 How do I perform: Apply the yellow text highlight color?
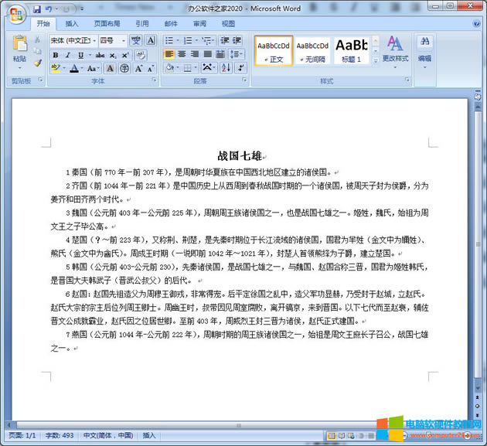point(56,68)
